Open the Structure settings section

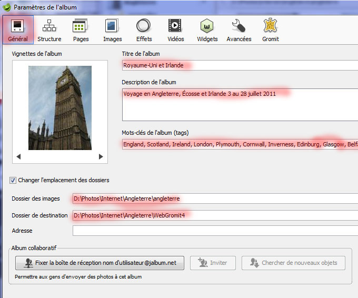pyautogui.click(x=49, y=30)
